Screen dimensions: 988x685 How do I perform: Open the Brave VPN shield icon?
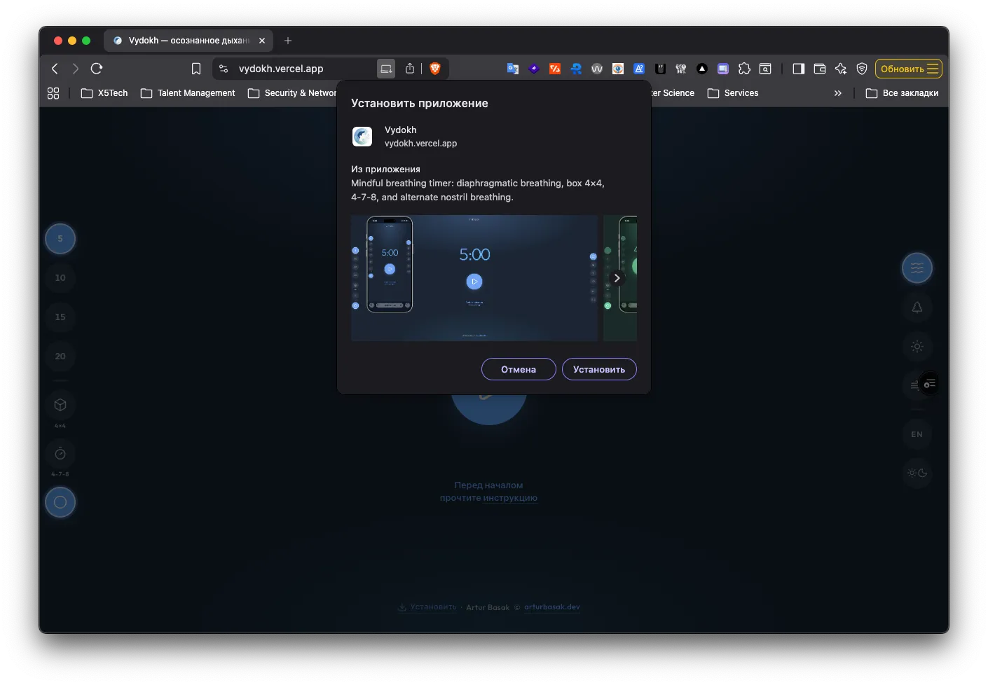(862, 69)
